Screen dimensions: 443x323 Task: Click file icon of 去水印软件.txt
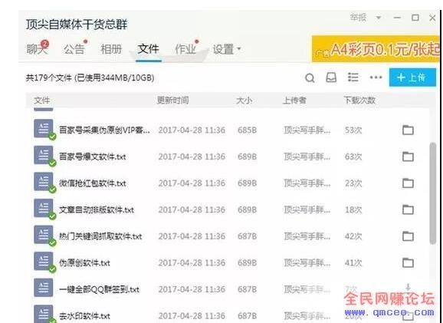[44, 314]
